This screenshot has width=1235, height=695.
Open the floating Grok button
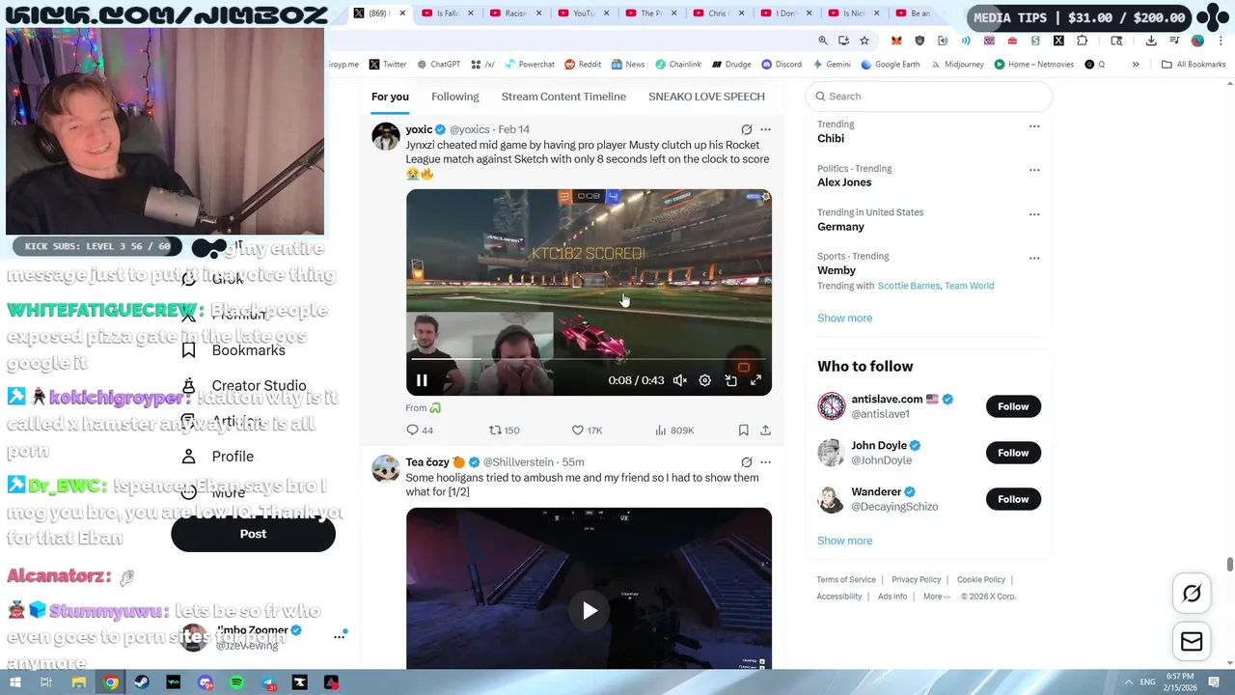coord(1192,594)
